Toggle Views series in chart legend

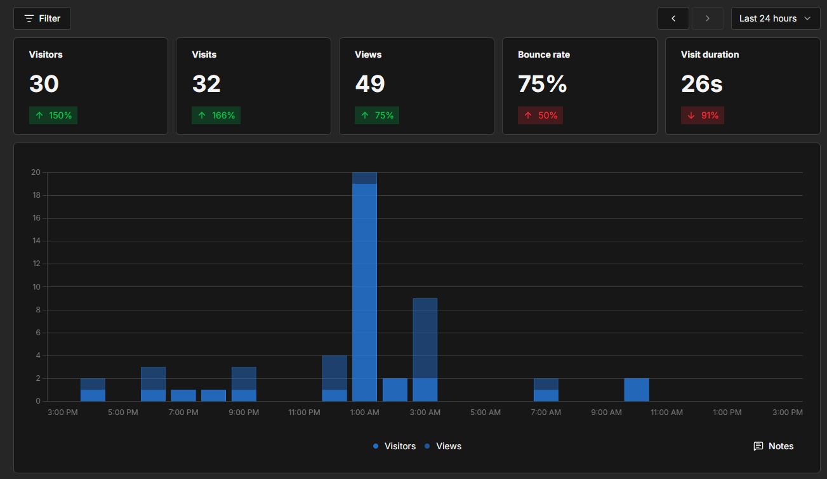(443, 446)
